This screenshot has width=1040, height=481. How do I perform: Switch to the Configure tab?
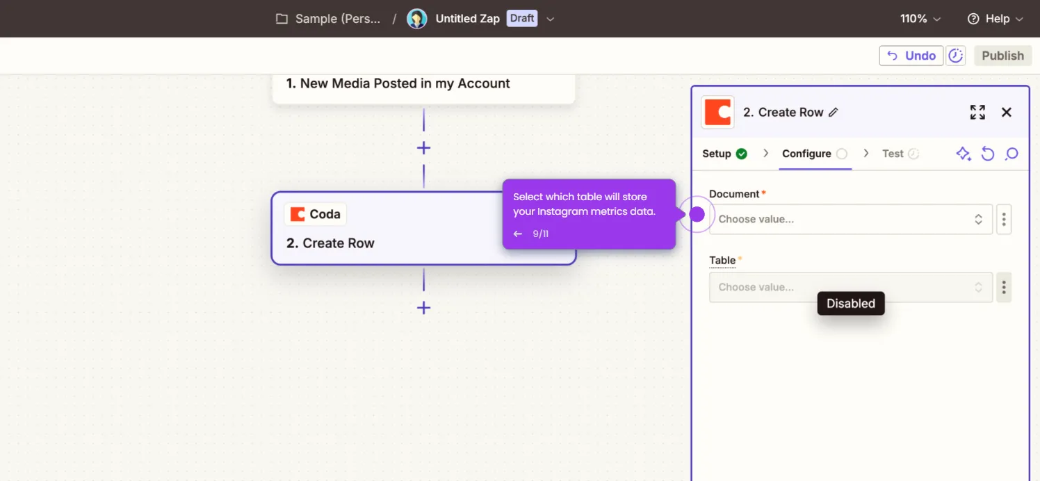click(815, 154)
